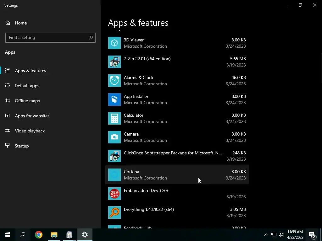The width and height of the screenshot is (322, 241).
Task: Select App Installer entry name
Action: tap(136, 97)
